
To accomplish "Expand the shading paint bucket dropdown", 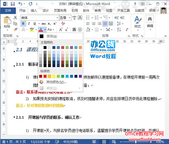I will coord(92,30).
